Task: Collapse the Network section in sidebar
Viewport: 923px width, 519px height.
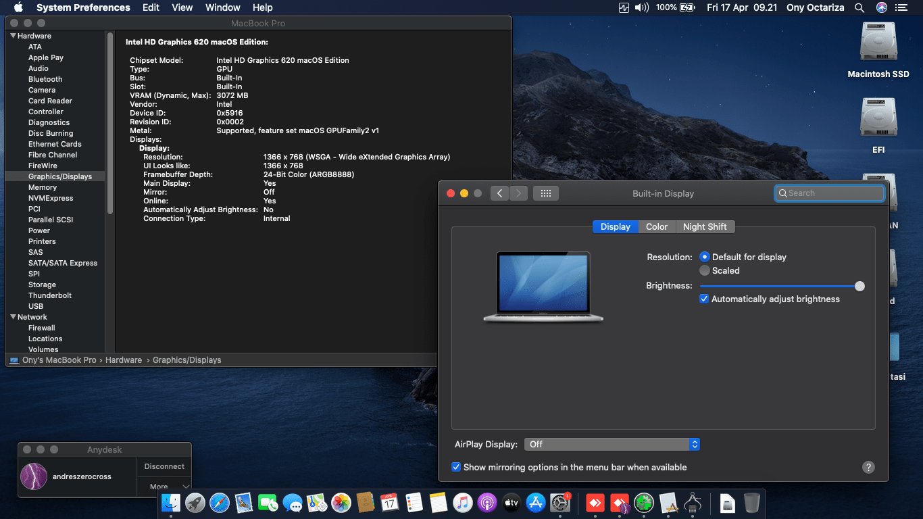Action: (x=13, y=317)
